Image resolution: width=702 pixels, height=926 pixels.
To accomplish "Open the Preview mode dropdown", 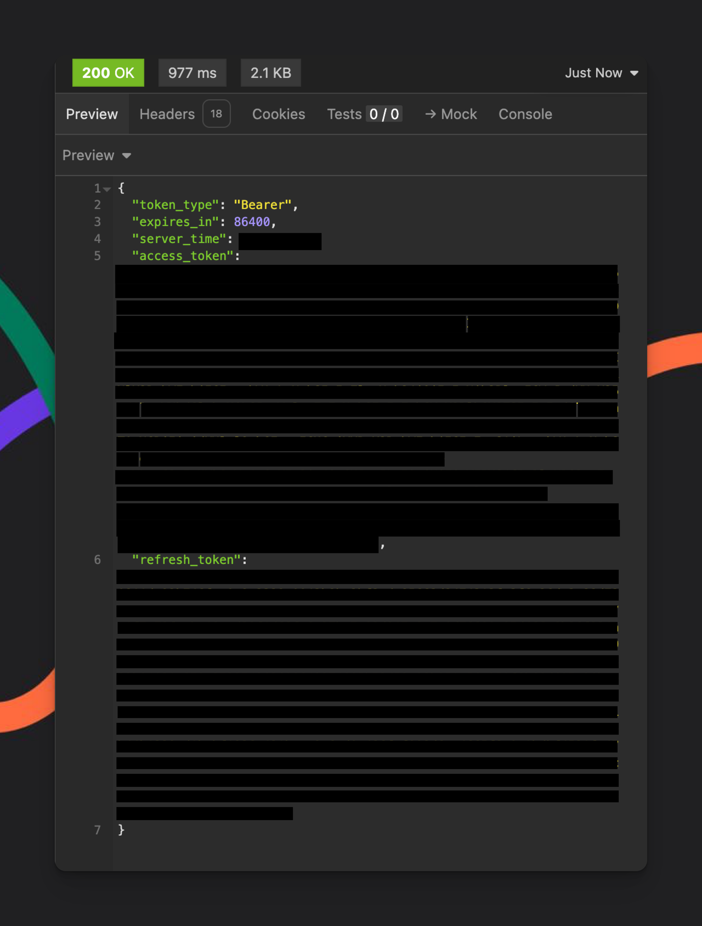I will pyautogui.click(x=88, y=155).
